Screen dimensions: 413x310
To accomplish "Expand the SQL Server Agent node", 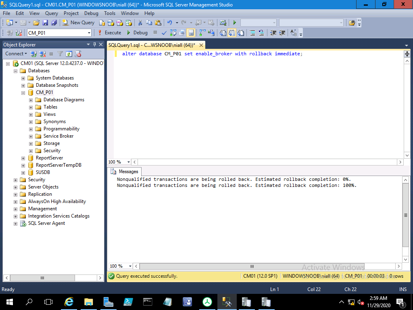I will 16,224.
